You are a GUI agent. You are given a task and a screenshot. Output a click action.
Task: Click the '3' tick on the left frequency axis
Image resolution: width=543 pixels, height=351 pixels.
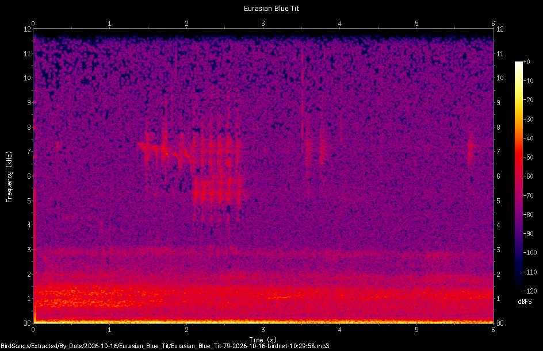[x=29, y=250]
